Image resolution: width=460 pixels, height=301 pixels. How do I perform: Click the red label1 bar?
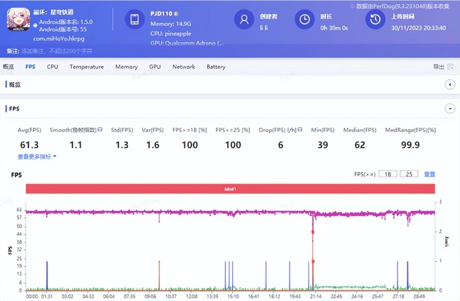click(x=230, y=189)
